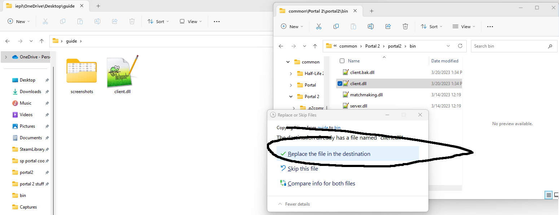559x215 pixels.
Task: Click Cut icon in bin window toolbar
Action: pyautogui.click(x=318, y=26)
